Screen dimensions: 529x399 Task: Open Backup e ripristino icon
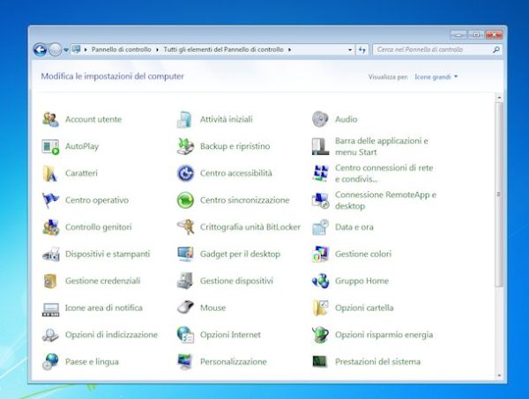click(185, 146)
